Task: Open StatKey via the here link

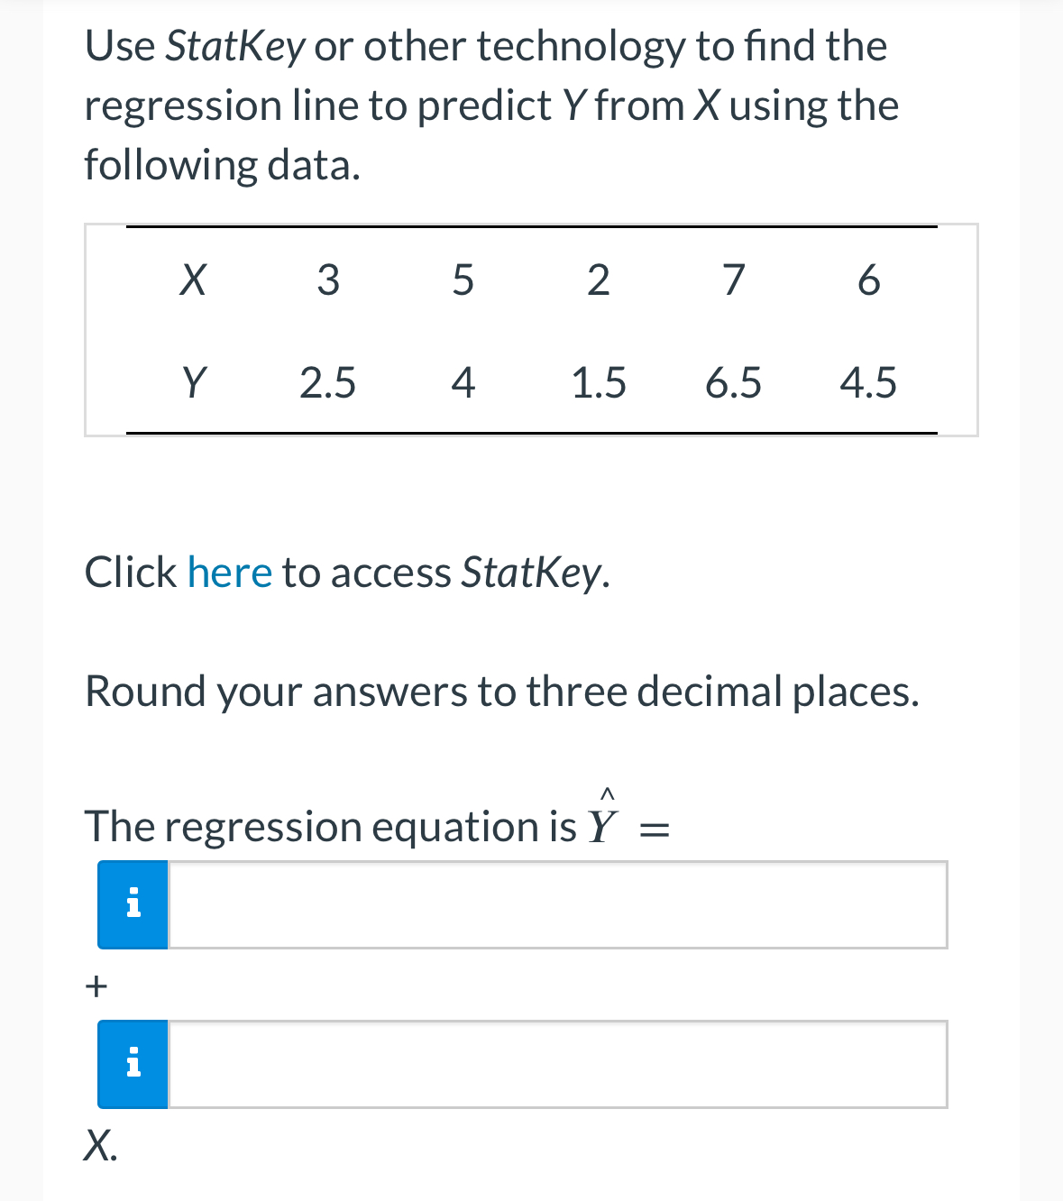Action: tap(230, 573)
